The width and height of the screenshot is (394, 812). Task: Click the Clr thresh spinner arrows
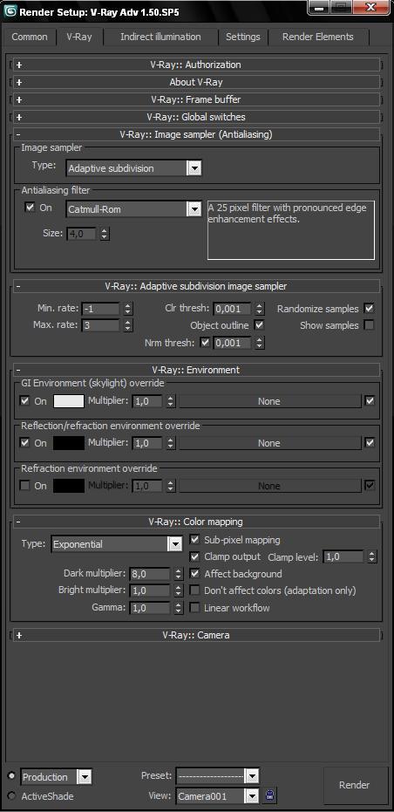coord(260,309)
